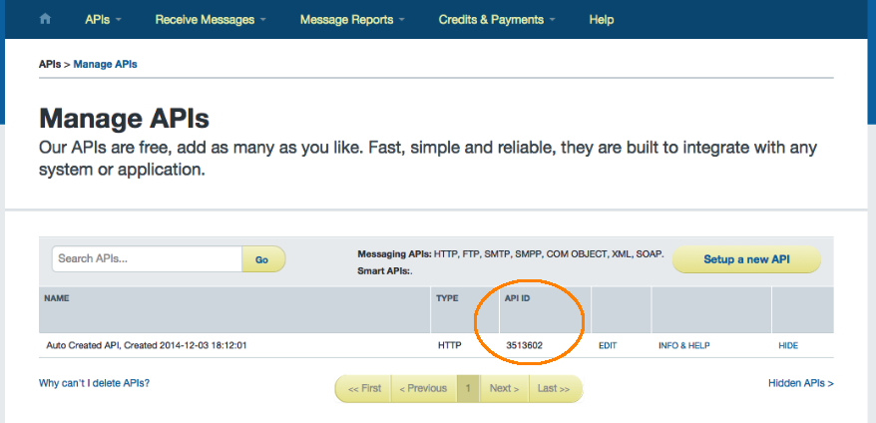Open the Why can't I delete APIs link
The height and width of the screenshot is (423, 876).
94,383
